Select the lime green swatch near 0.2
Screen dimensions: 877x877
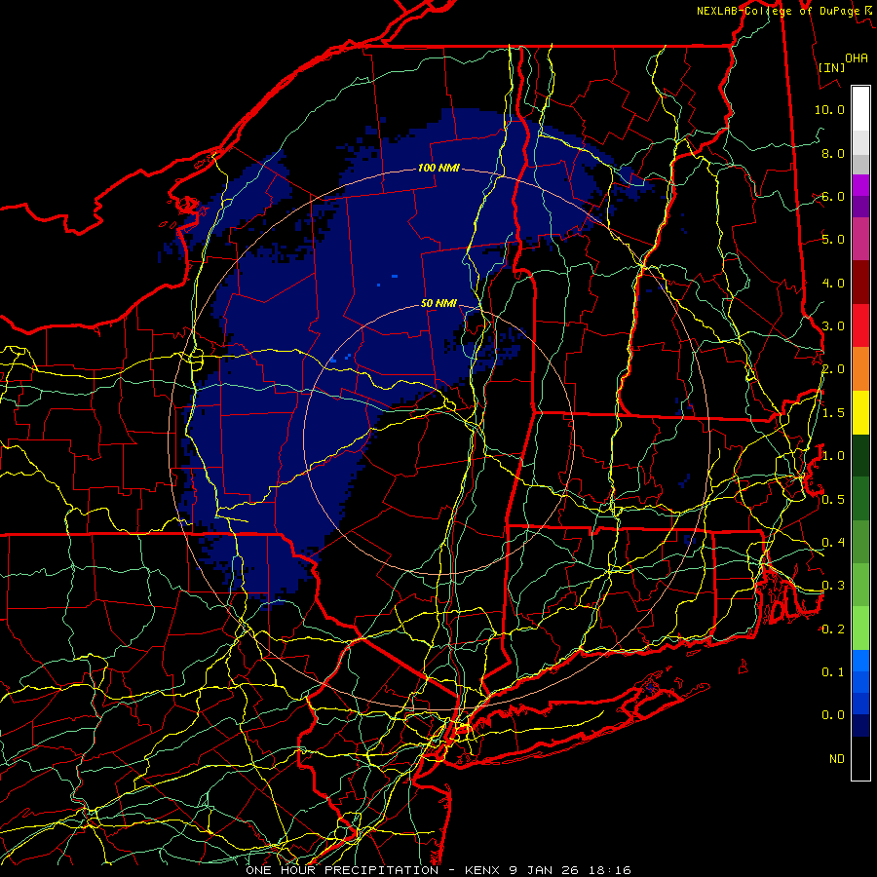tap(860, 629)
